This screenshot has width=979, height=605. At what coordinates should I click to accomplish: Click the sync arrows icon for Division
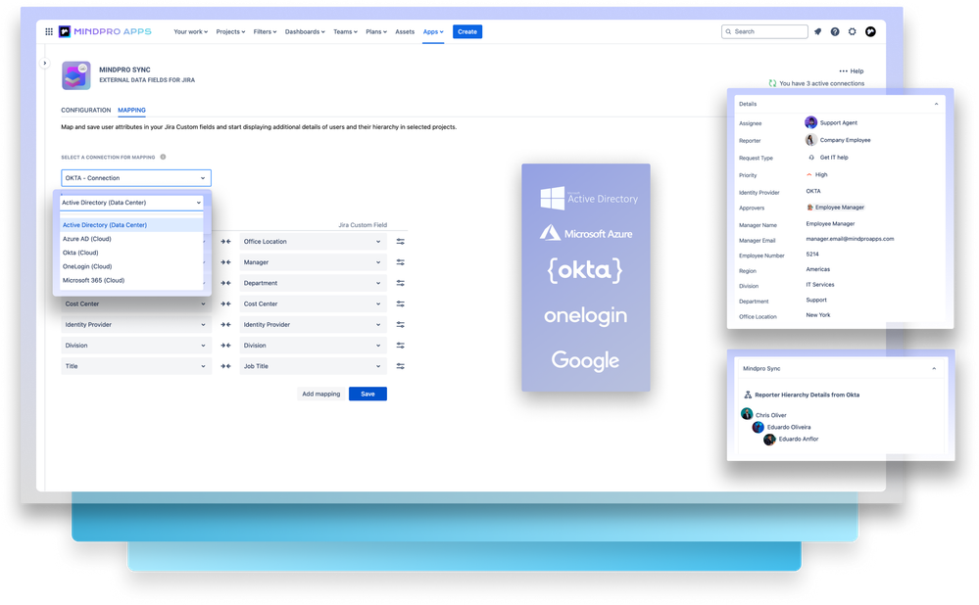[x=225, y=346]
